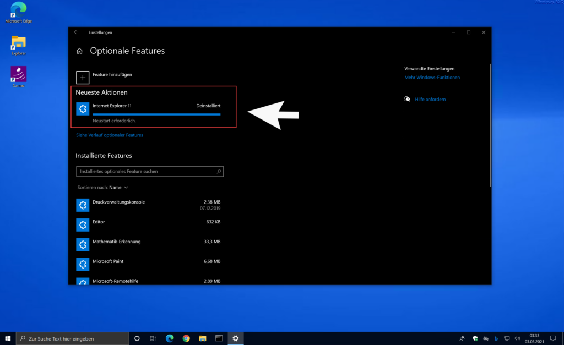
Task: Open the volume control in system tray
Action: pos(517,338)
